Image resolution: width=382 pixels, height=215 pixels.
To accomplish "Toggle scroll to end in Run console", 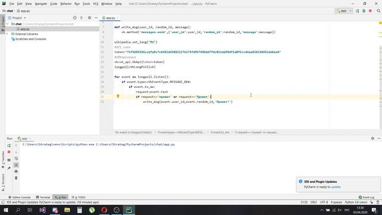I will [x=16, y=165].
